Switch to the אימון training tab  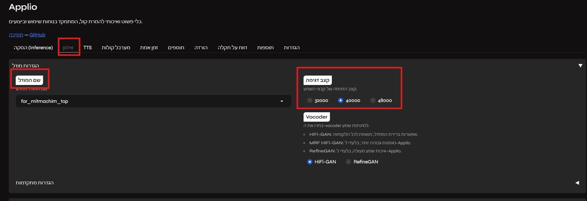tap(68, 47)
